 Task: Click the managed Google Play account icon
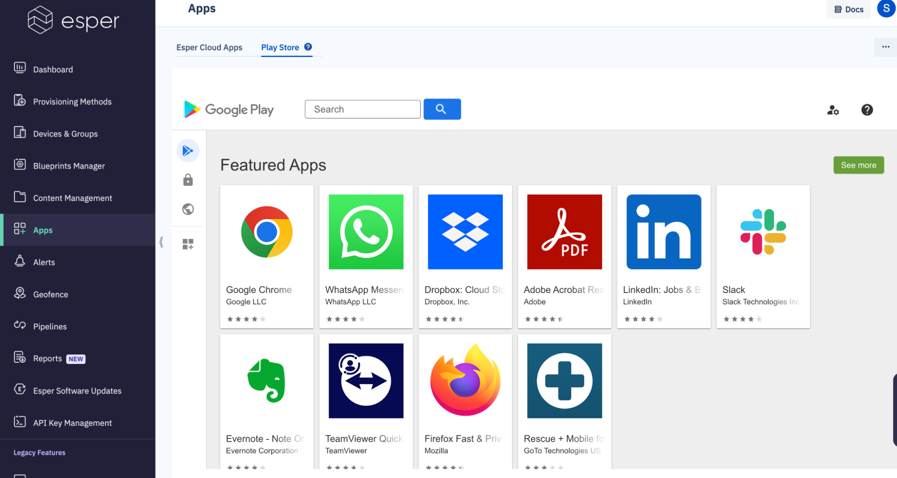833,110
